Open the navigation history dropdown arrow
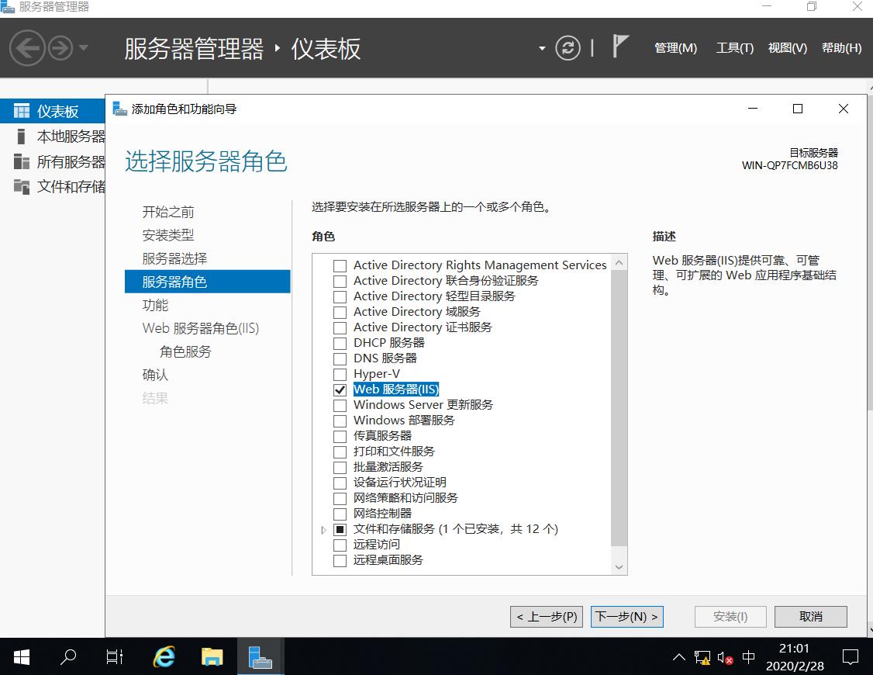The width and height of the screenshot is (873, 675). pyautogui.click(x=81, y=48)
